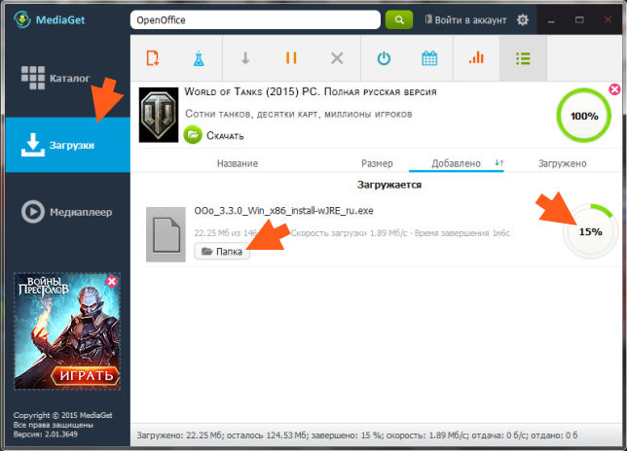Maximize the MediaGet window

point(579,19)
